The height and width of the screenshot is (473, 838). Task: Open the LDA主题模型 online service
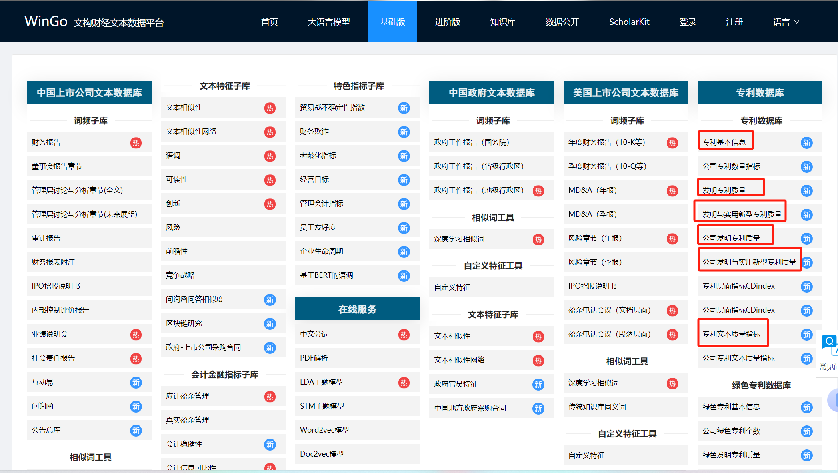pyautogui.click(x=321, y=382)
